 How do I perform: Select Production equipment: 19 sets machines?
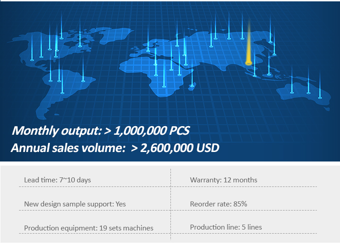88,227
